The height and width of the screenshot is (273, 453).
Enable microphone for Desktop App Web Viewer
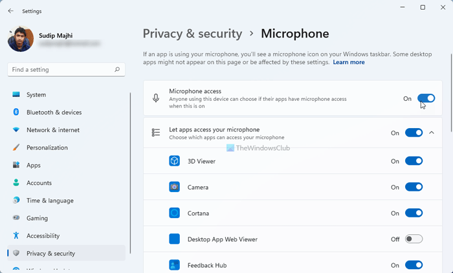[414, 239]
